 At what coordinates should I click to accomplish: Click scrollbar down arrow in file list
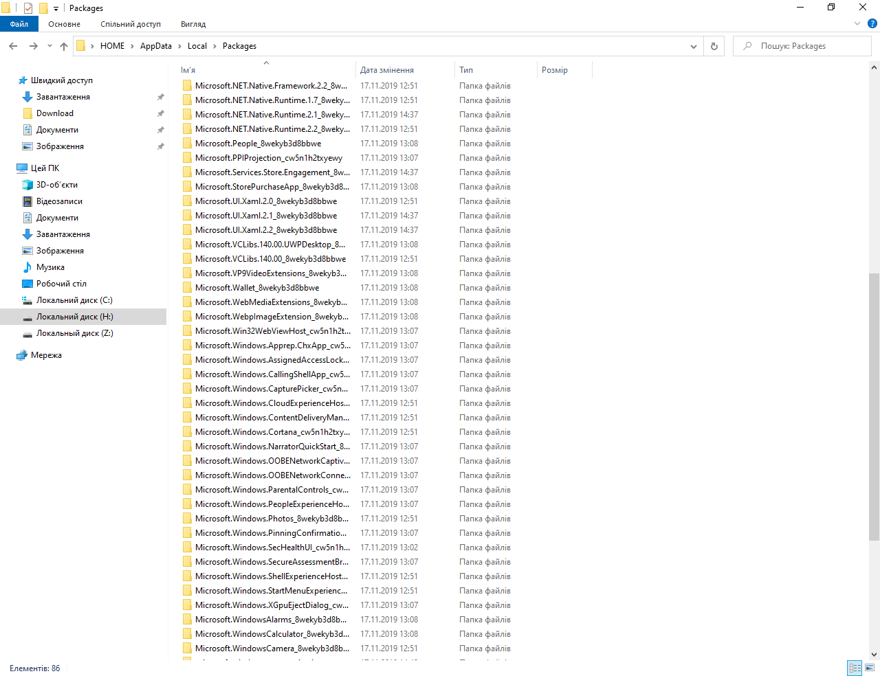(x=874, y=655)
